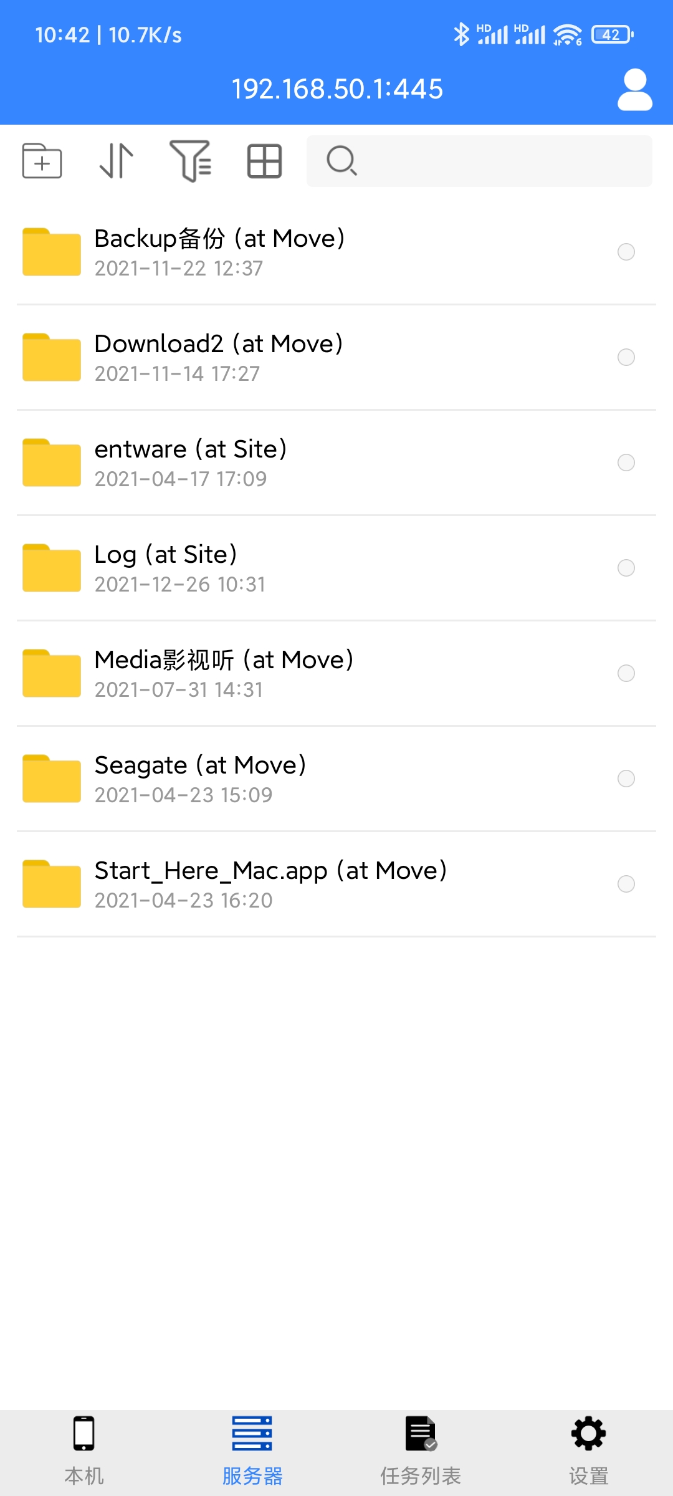Select radio button for Download2 folder

pyautogui.click(x=626, y=357)
